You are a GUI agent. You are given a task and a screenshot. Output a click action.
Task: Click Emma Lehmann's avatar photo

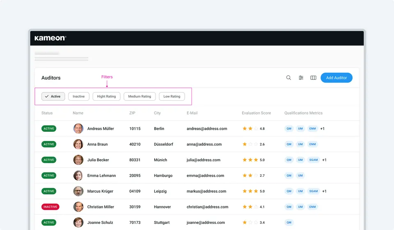coord(78,176)
